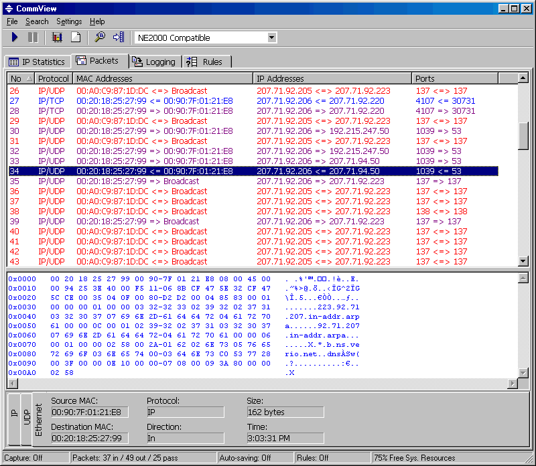This screenshot has width=536, height=466.
Task: Click the pause capture toolbar button
Action: pyautogui.click(x=33, y=37)
